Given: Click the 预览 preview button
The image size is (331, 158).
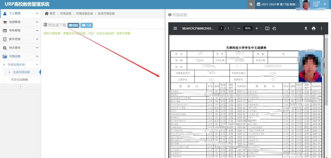Looking at the screenshot, I should click(73, 25).
